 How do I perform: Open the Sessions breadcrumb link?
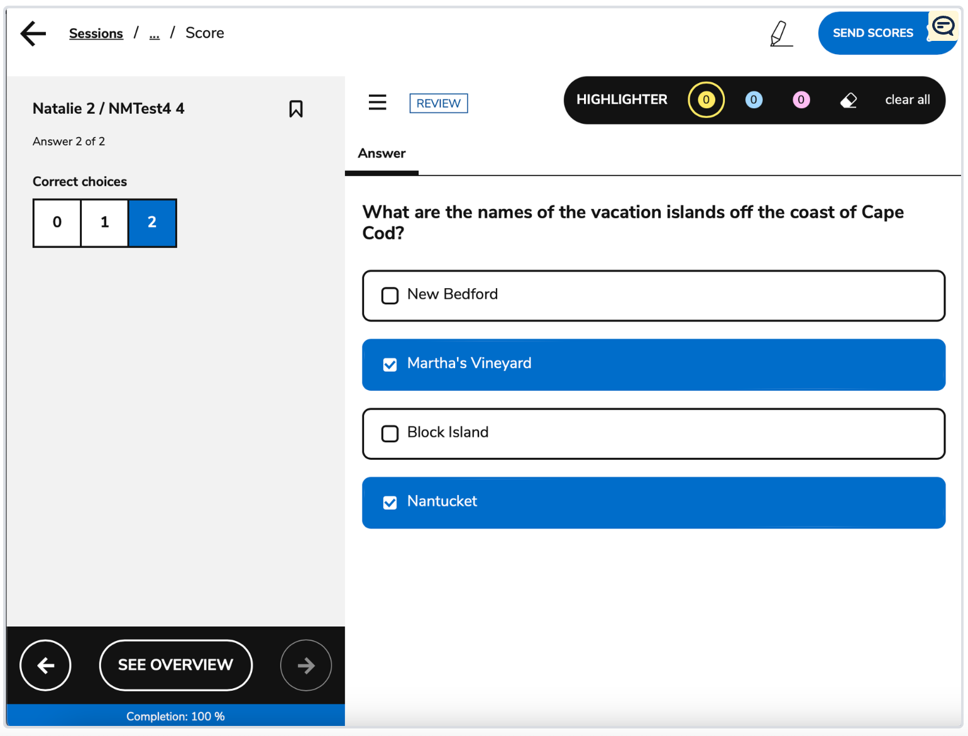coord(96,33)
